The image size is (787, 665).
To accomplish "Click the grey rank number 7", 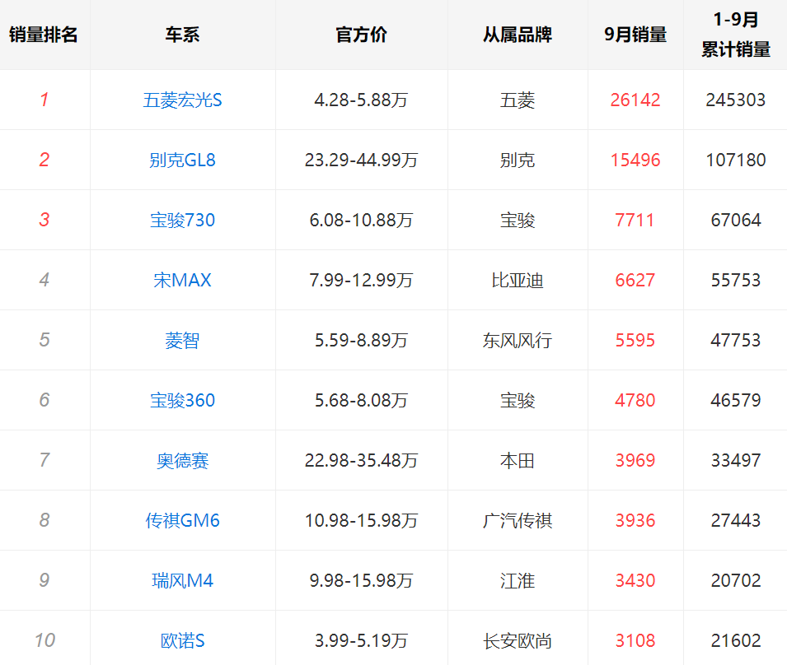I will pyautogui.click(x=45, y=460).
